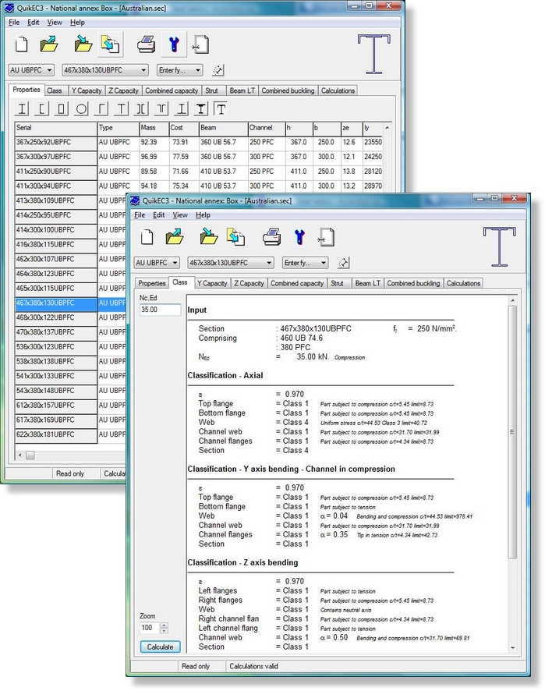The width and height of the screenshot is (545, 691).
Task: Select the 543x380x148UBPFC row
Action: click(70, 391)
